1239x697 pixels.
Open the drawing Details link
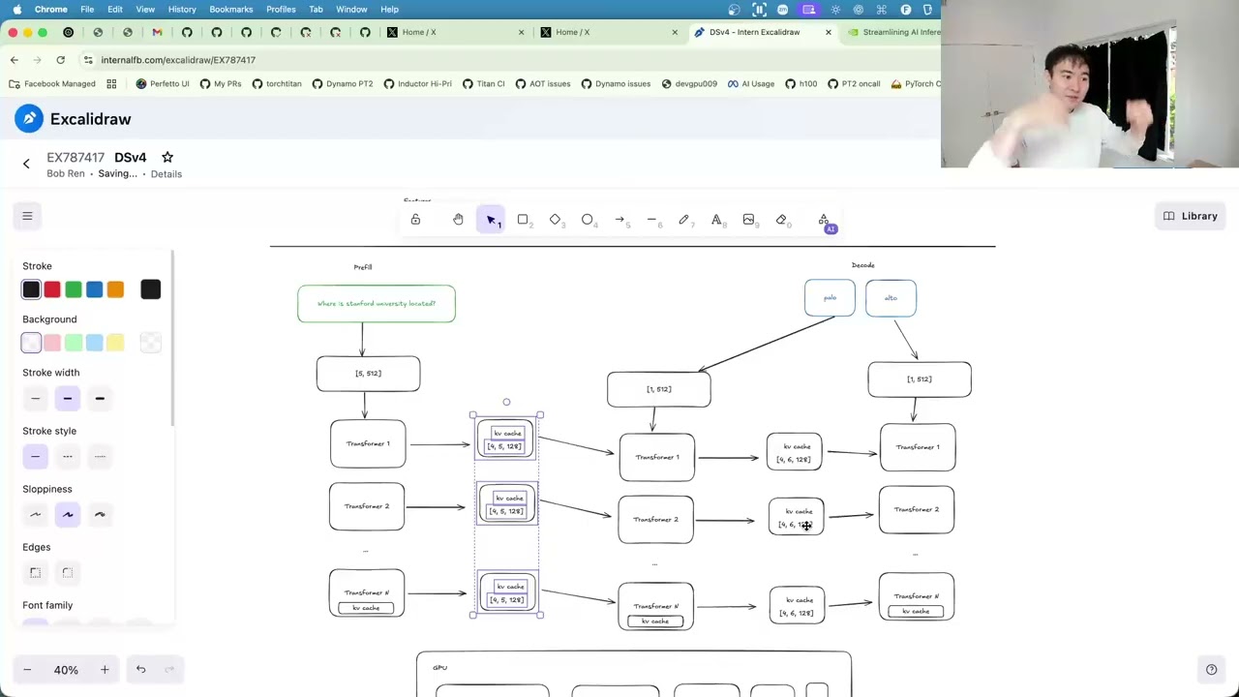[x=166, y=174]
